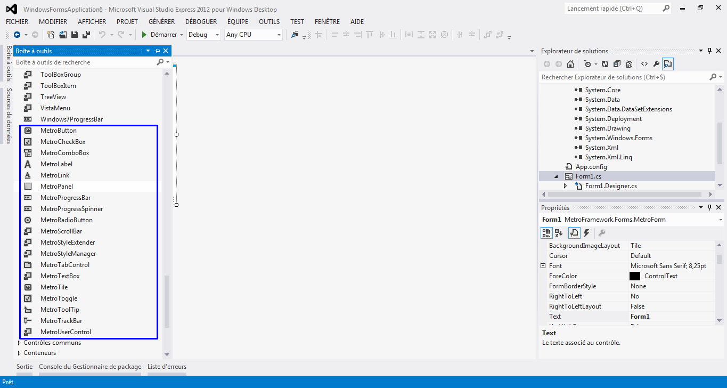This screenshot has height=388, width=727.
Task: Expand the Font property
Action: click(x=543, y=266)
